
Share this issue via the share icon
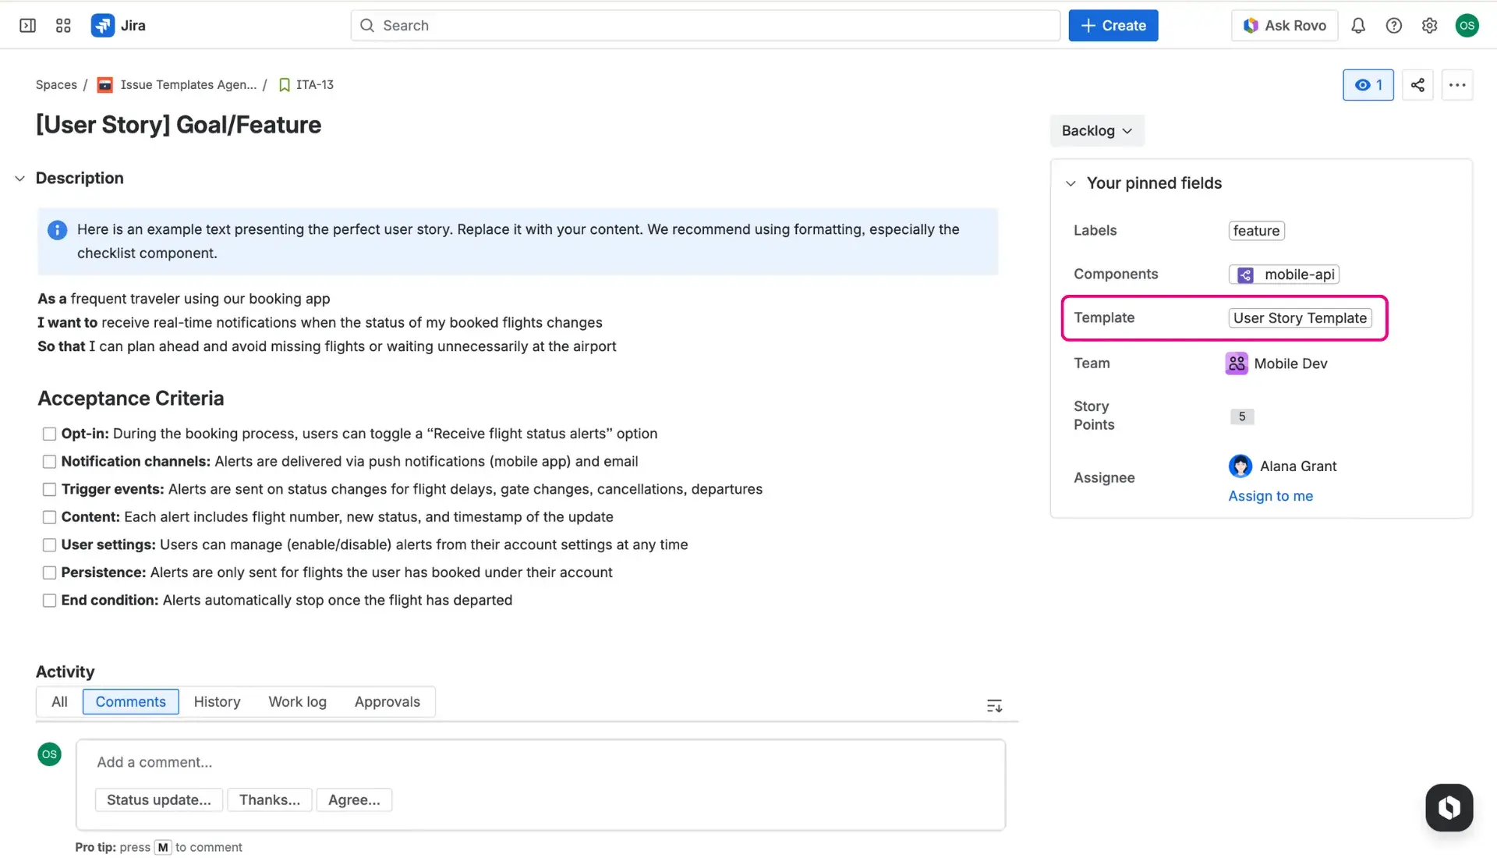[x=1417, y=85]
